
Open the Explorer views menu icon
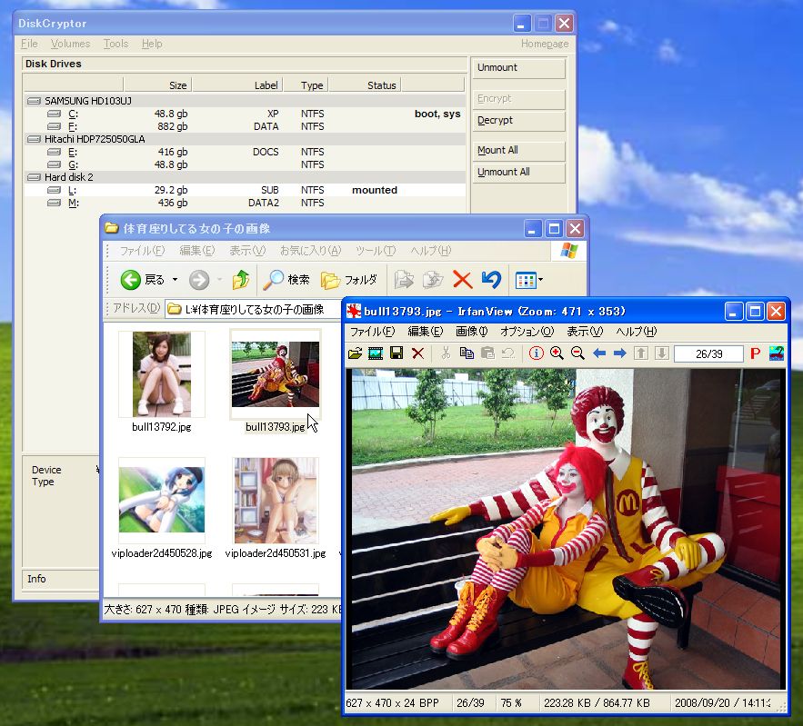[x=529, y=280]
